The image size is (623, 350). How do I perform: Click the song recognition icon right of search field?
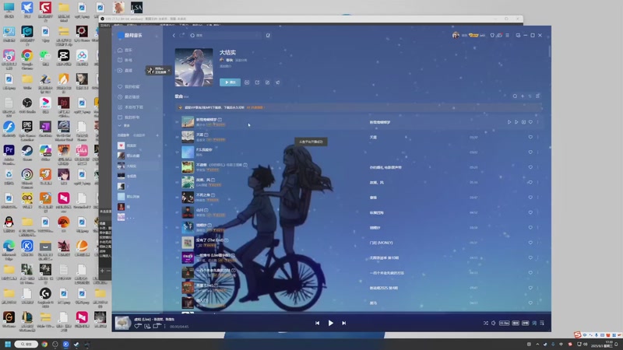tap(268, 35)
